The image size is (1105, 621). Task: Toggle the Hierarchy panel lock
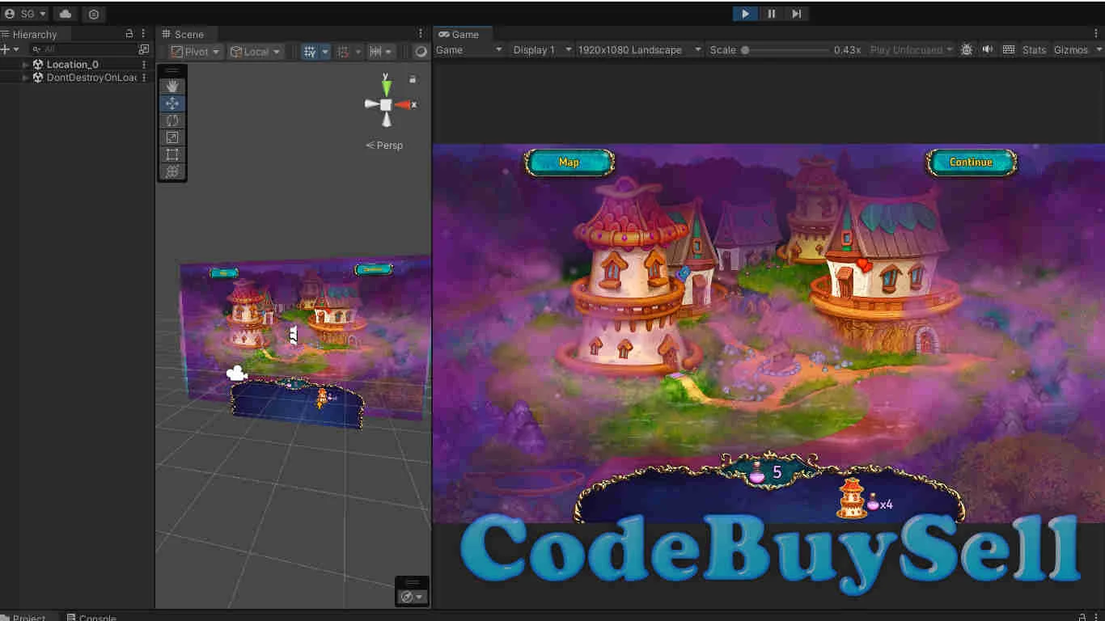click(x=129, y=34)
